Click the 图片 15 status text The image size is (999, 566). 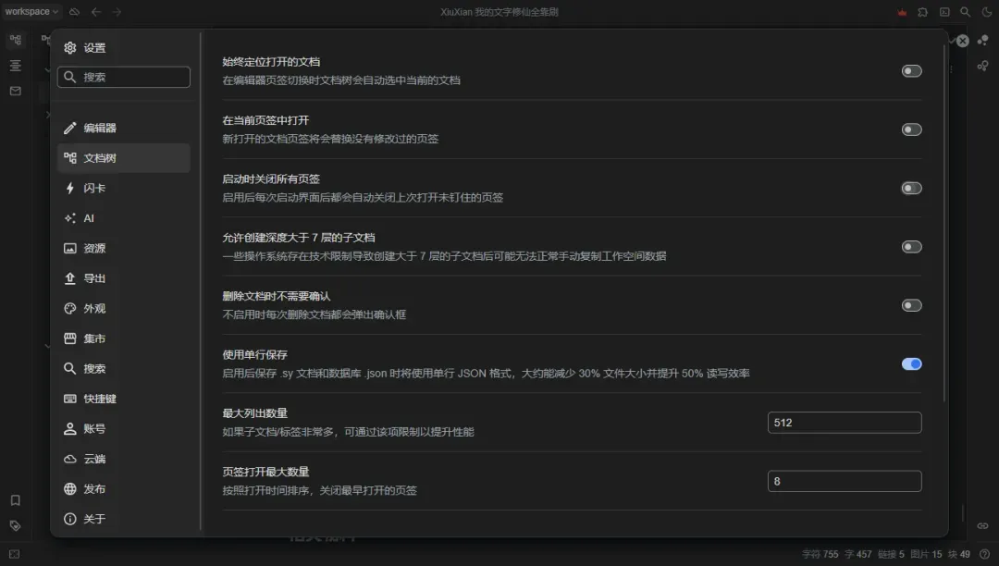pyautogui.click(x=926, y=555)
